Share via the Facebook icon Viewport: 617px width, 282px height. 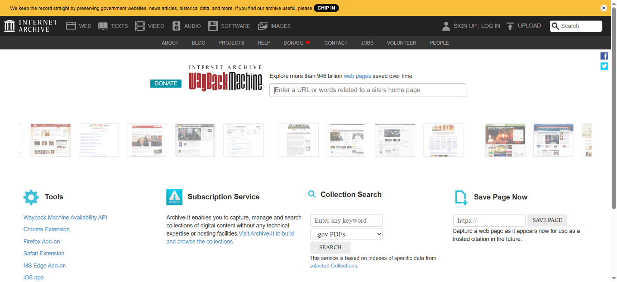[x=604, y=56]
